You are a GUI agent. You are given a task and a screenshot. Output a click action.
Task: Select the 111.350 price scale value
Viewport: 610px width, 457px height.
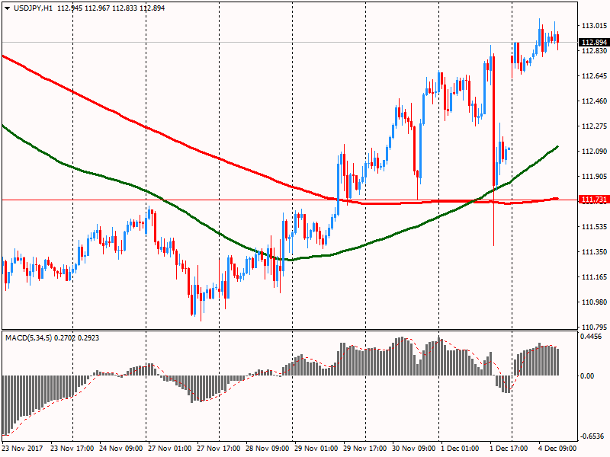pyautogui.click(x=594, y=252)
